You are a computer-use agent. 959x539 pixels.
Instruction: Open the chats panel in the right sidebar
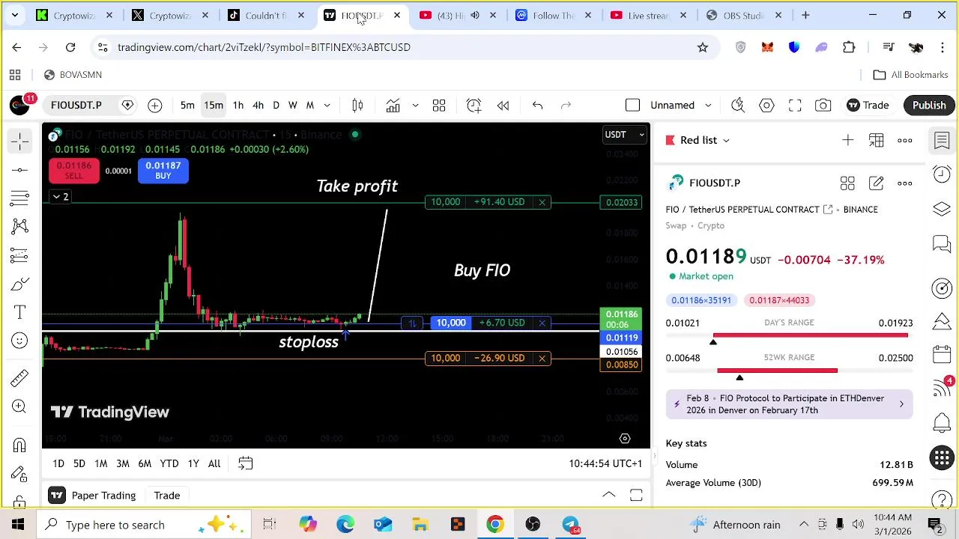tap(942, 243)
